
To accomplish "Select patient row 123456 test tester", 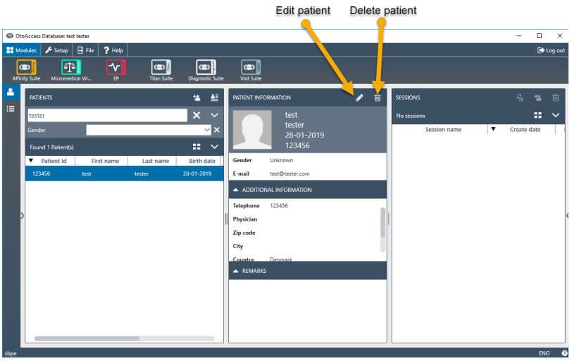I will point(125,173).
